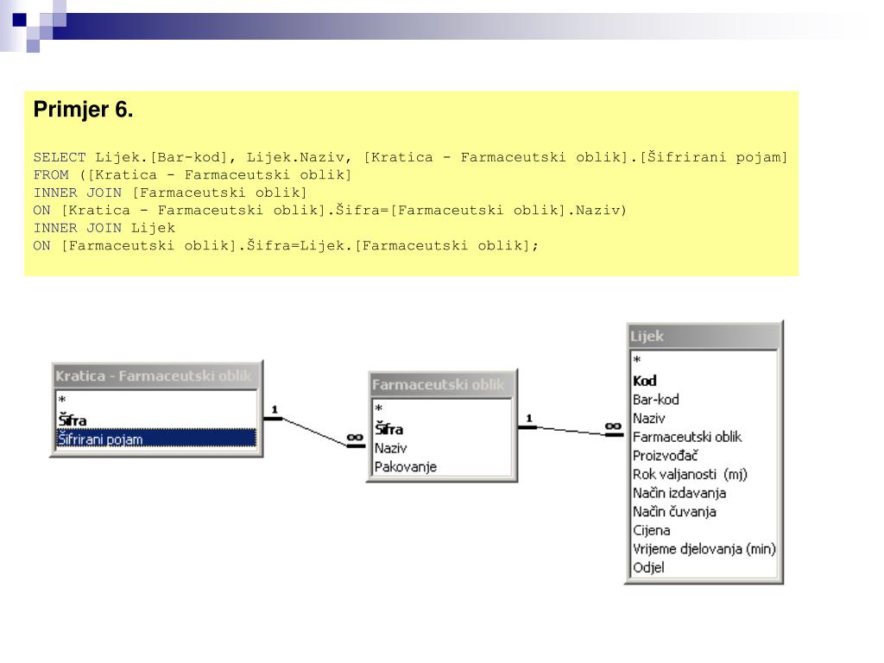Click the 'FROM ([Kratica - Farmaceutski oblik]' line

193,174
